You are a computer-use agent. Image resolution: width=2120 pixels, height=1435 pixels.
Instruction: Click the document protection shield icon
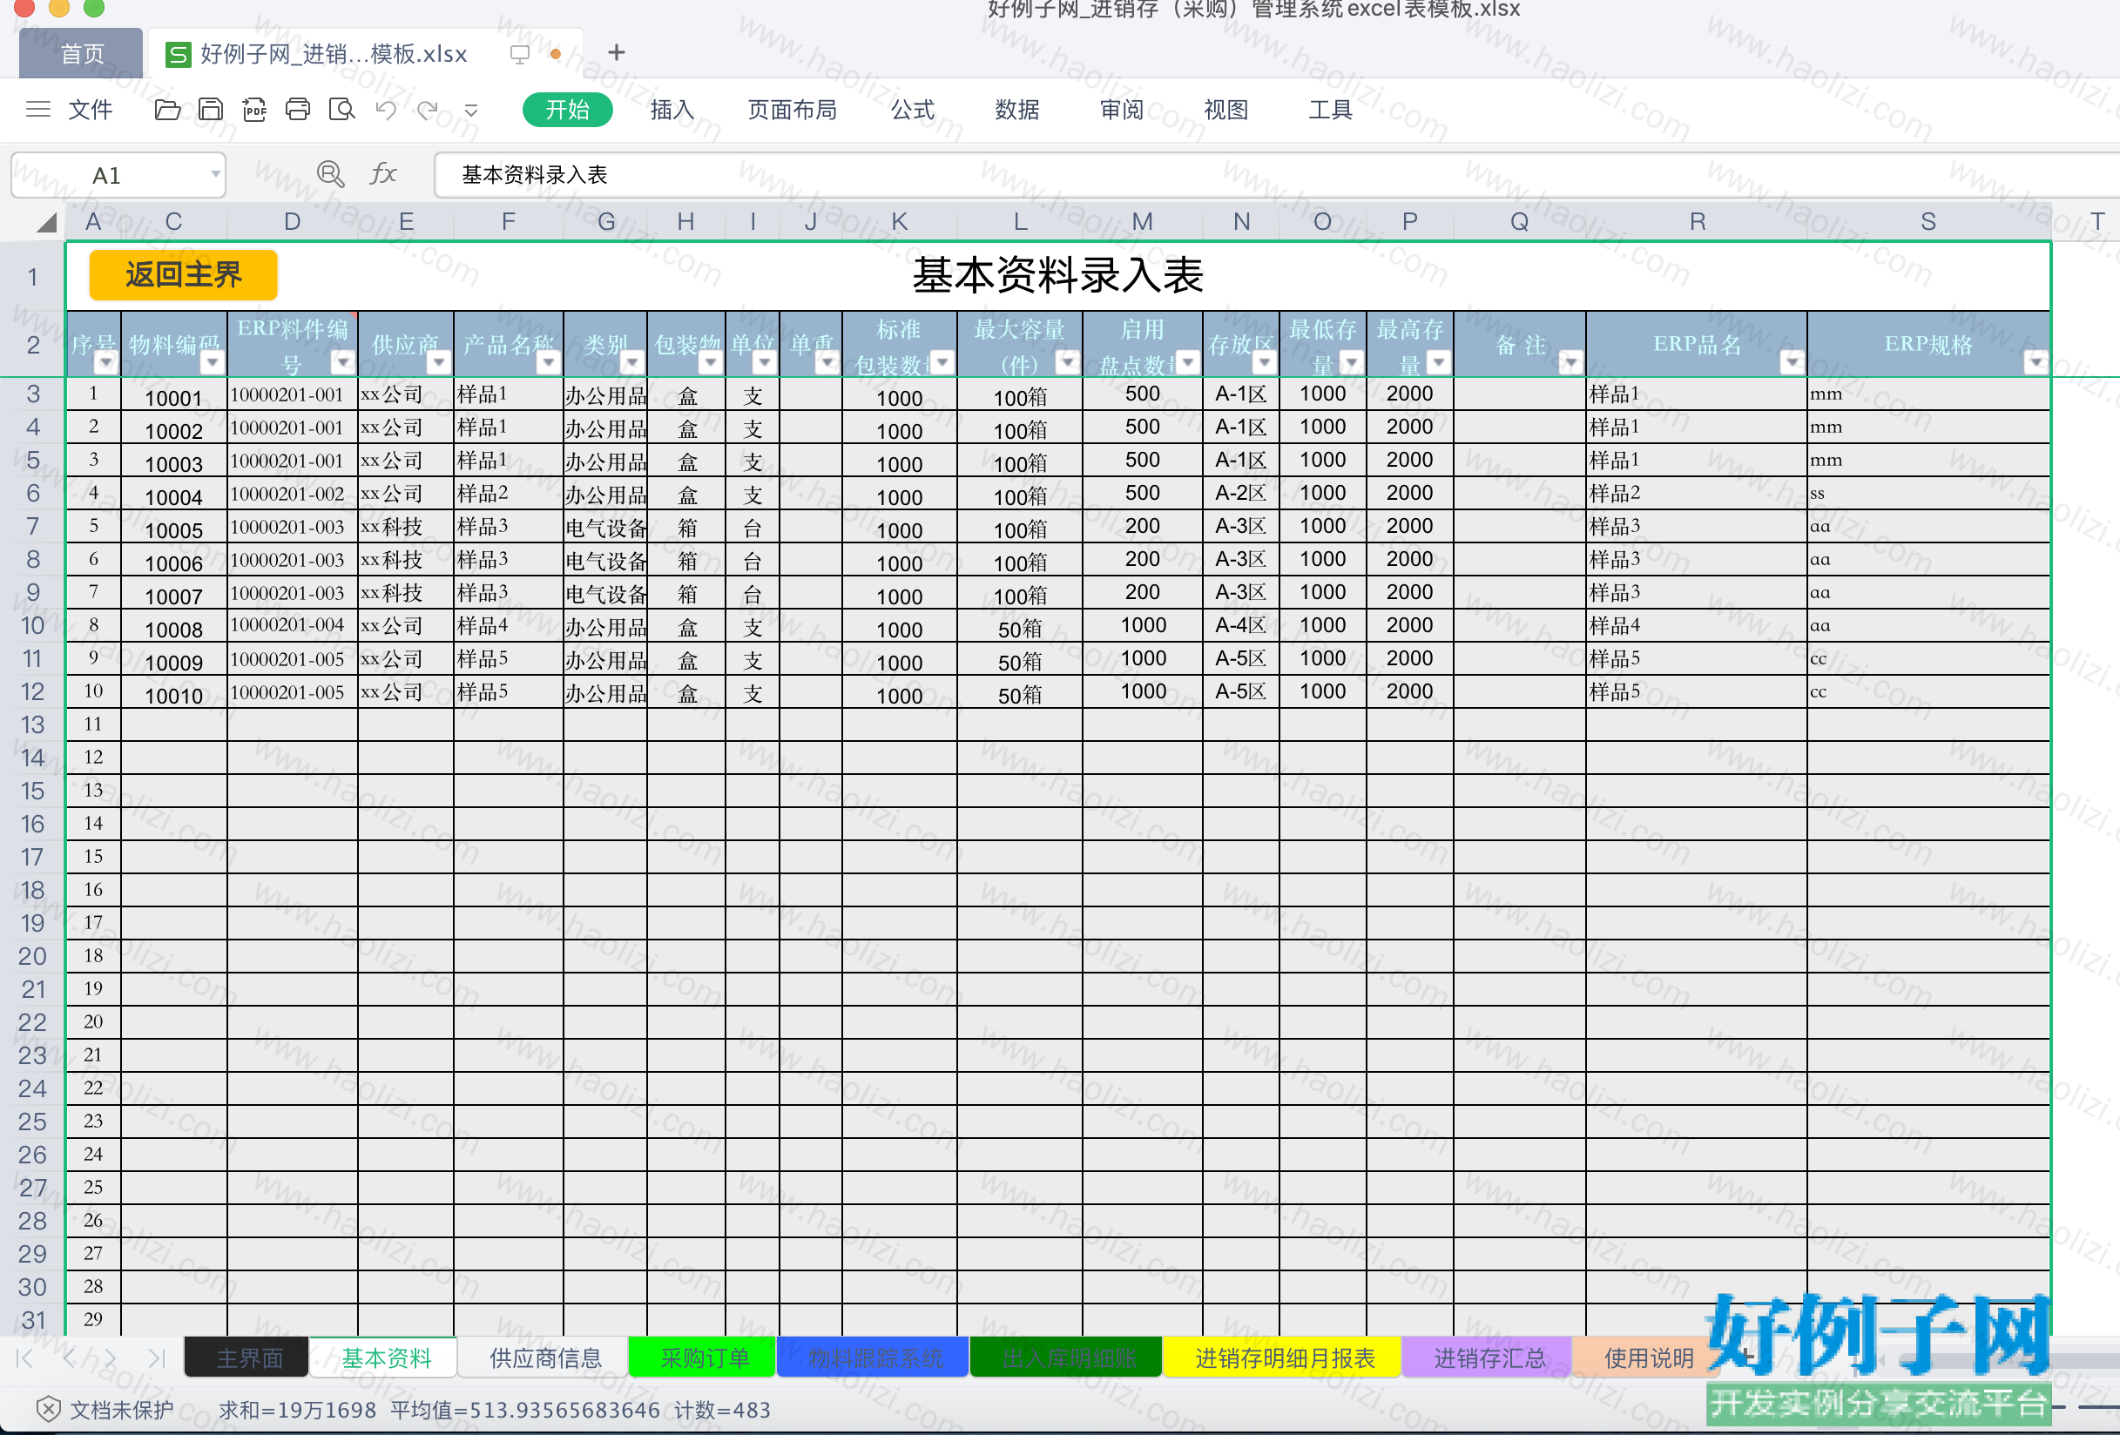pos(49,1410)
